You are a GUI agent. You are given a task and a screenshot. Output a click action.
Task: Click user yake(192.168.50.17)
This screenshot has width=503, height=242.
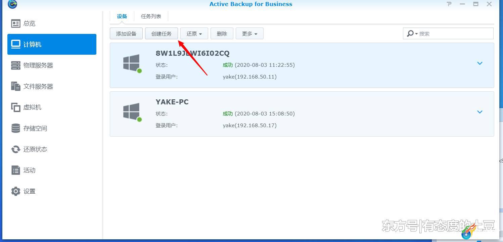click(250, 125)
